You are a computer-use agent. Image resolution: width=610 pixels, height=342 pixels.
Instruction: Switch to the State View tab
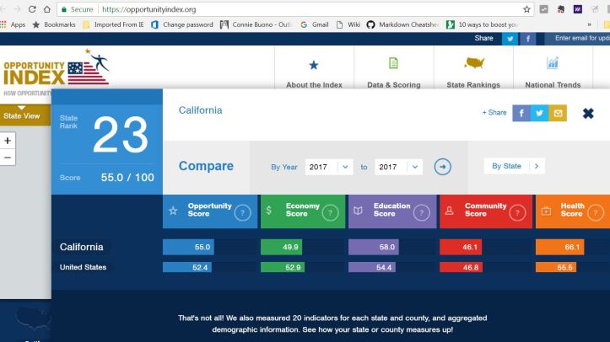25,115
